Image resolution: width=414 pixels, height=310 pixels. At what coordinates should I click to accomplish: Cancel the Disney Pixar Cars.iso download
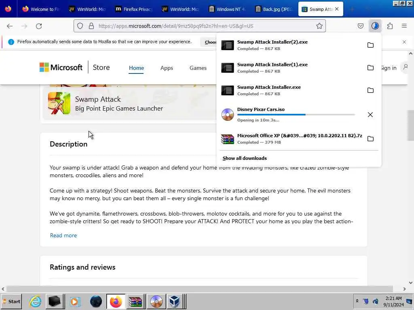coord(370,115)
